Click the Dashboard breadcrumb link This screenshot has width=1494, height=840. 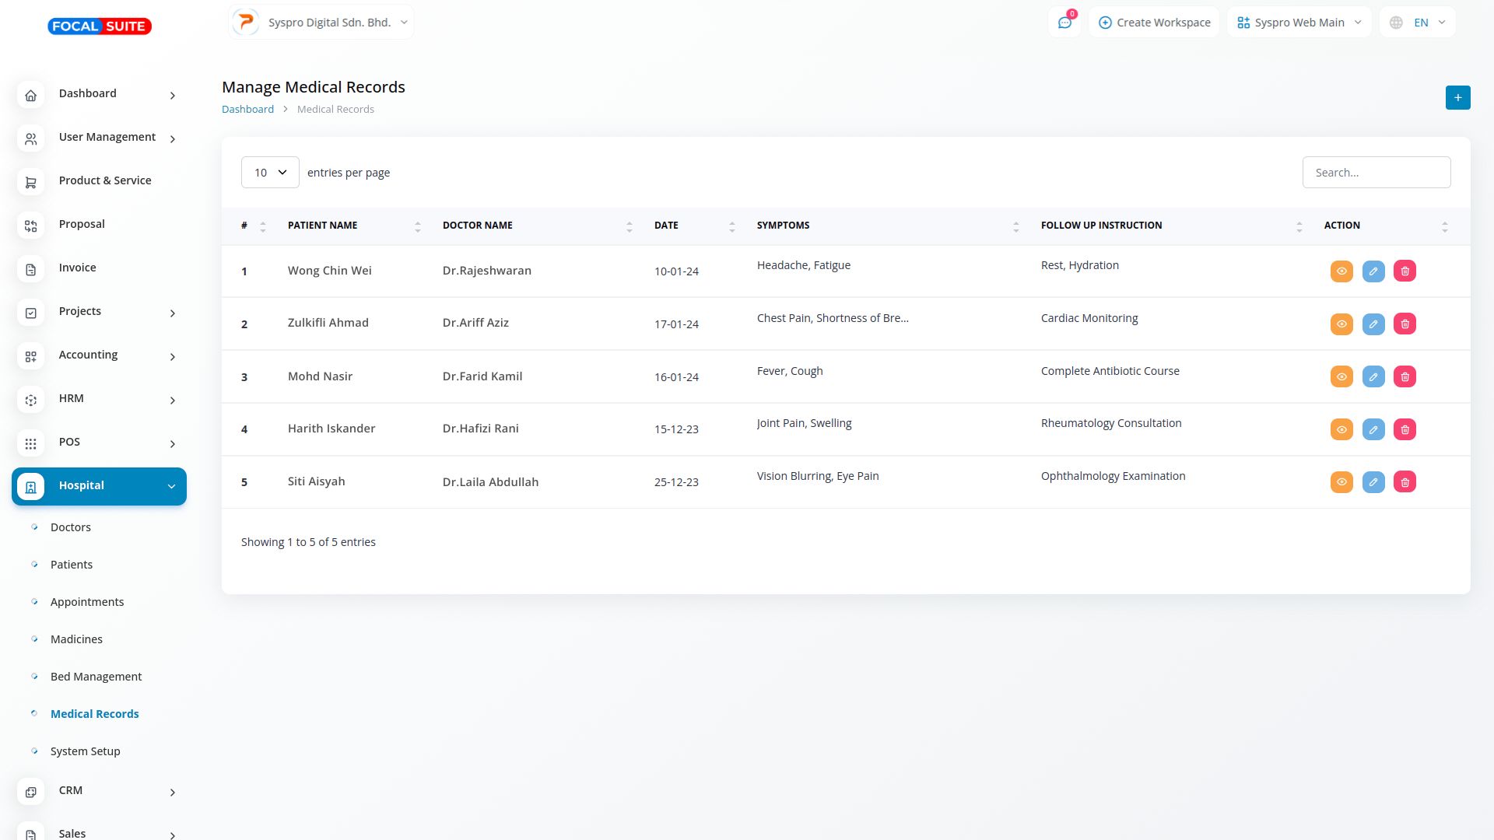247,110
